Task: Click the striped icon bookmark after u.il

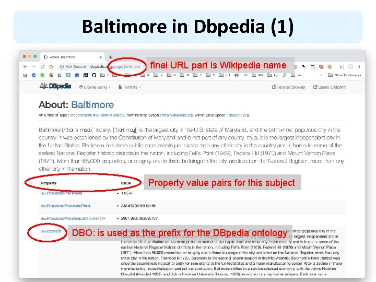Action: (x=237, y=75)
